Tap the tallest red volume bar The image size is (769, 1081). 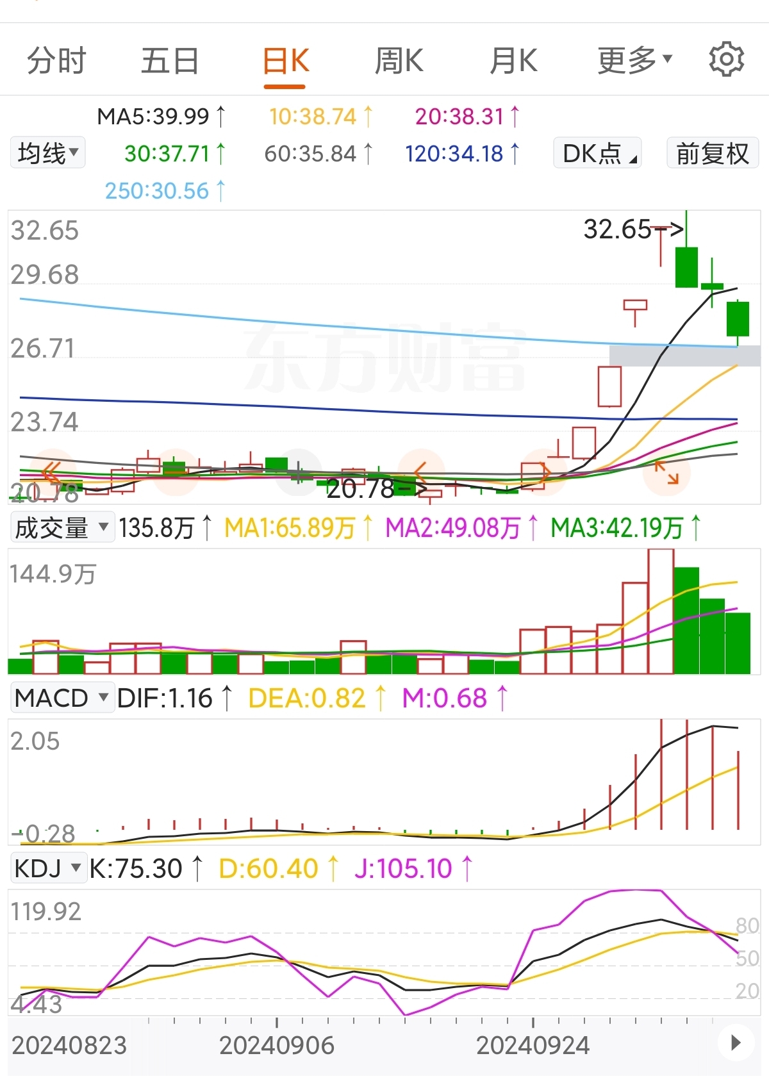click(x=661, y=611)
